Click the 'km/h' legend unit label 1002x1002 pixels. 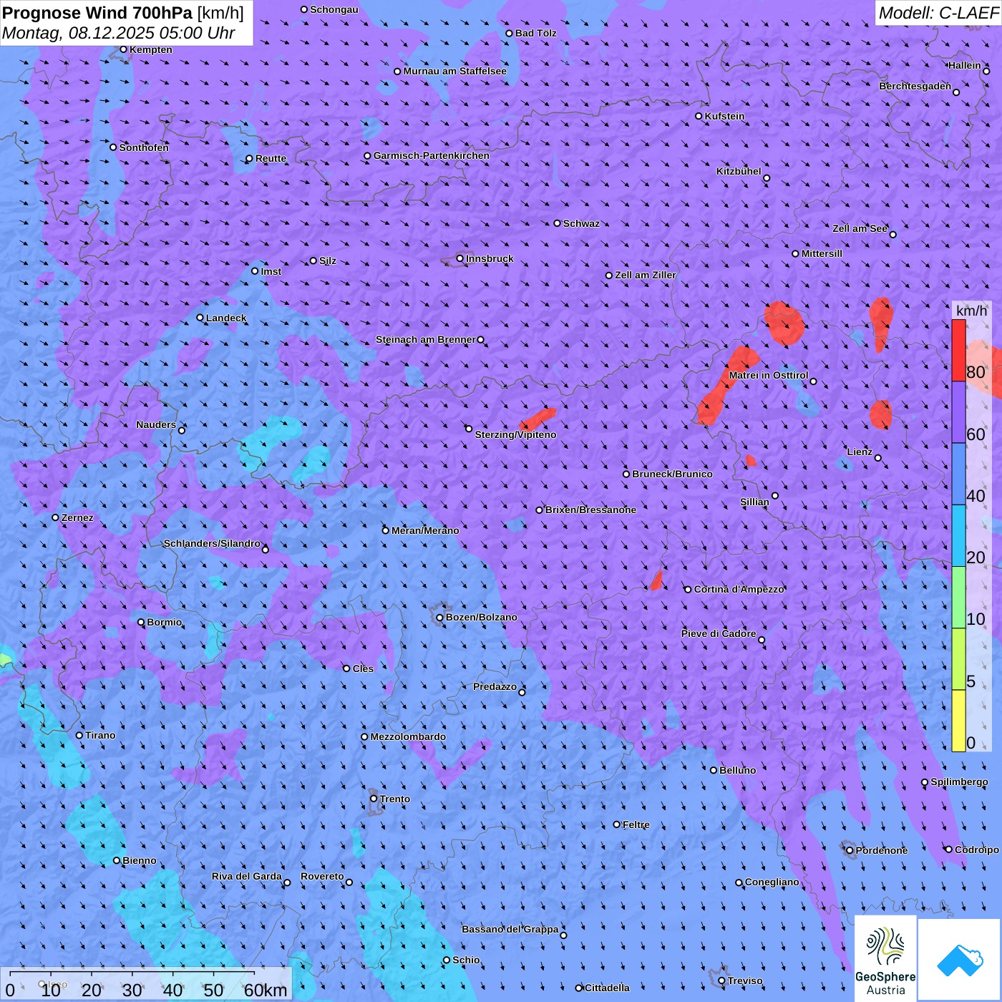click(x=971, y=311)
